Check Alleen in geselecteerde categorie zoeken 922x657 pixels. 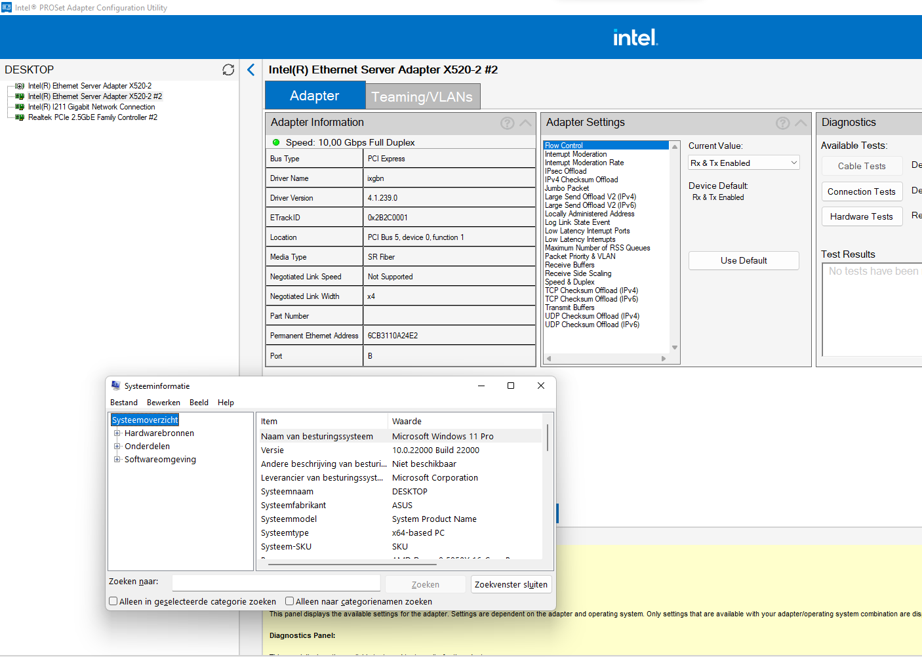tap(113, 601)
